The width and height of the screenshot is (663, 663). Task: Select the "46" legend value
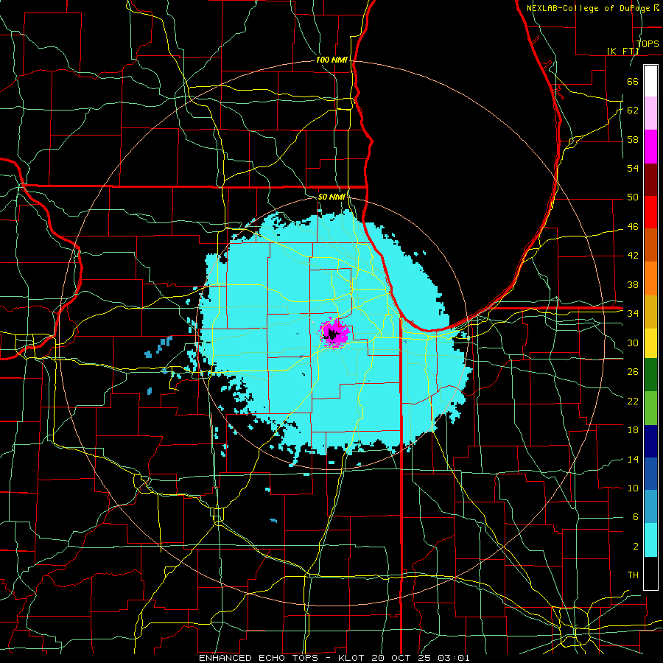pos(633,227)
